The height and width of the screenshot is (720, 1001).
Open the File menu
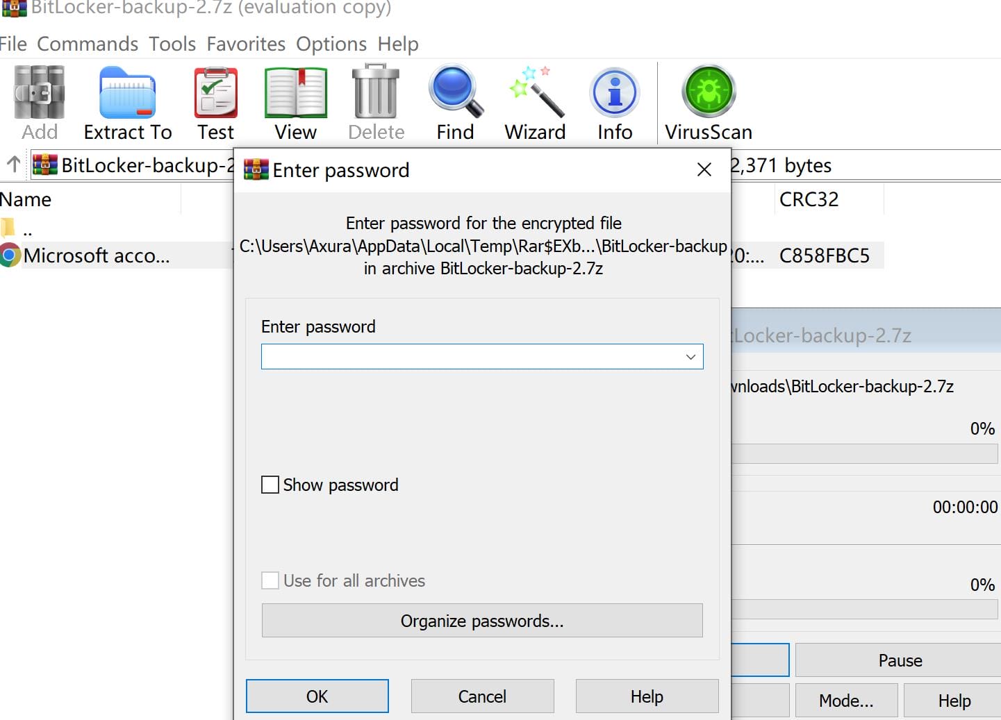tap(13, 44)
